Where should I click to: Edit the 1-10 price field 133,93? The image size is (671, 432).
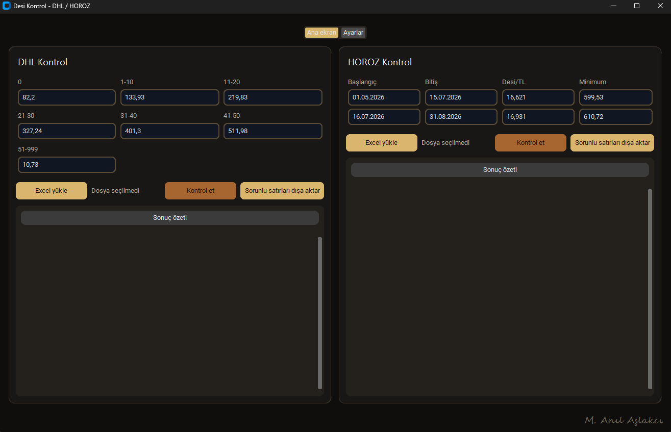click(x=170, y=97)
